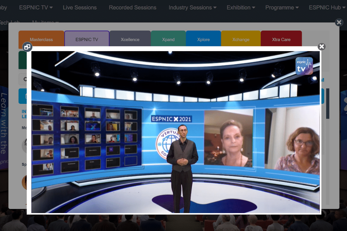
Task: Close the outer sessions dialog
Action: coord(339,22)
